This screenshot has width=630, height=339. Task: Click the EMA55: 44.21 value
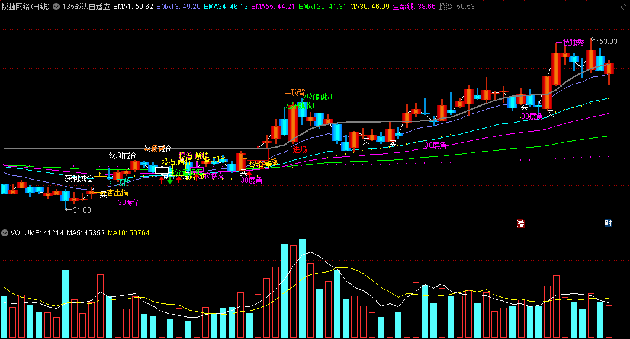pos(273,7)
